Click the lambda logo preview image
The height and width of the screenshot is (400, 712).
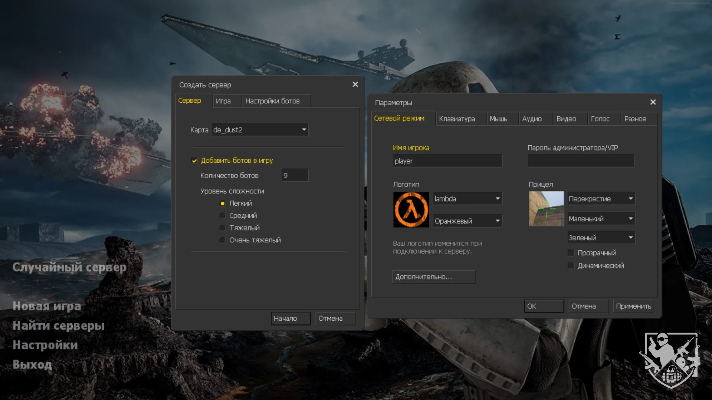(x=411, y=209)
